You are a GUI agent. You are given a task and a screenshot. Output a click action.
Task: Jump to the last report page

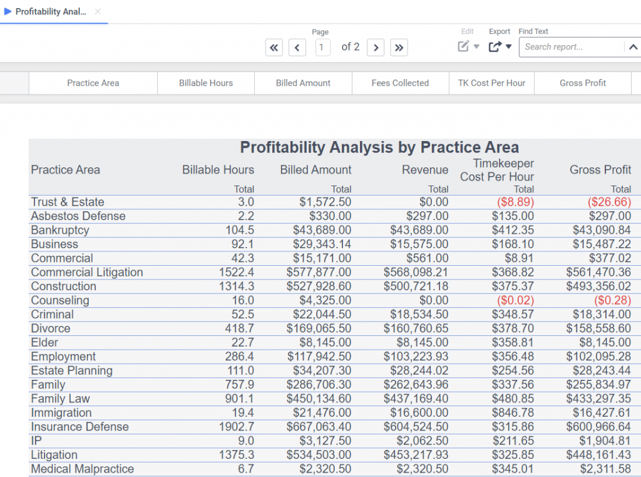point(399,47)
